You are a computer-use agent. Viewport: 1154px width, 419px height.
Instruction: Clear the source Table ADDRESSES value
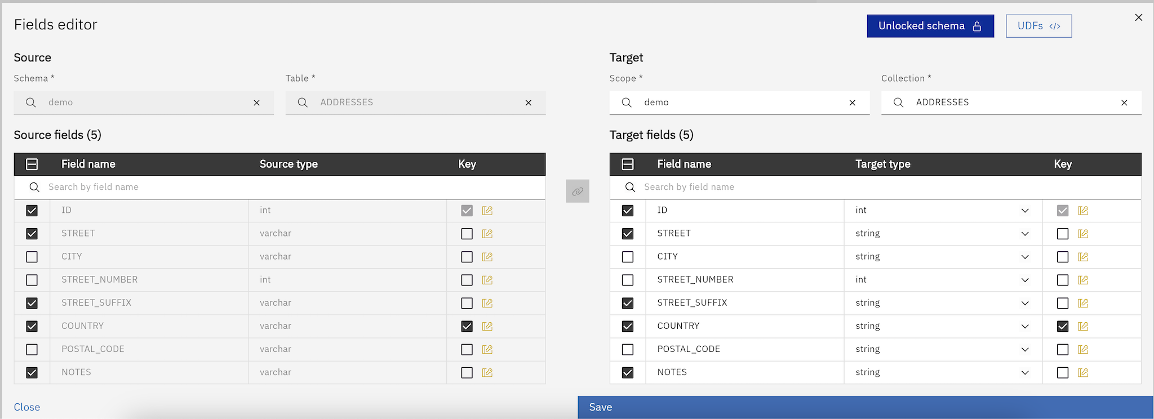point(529,102)
